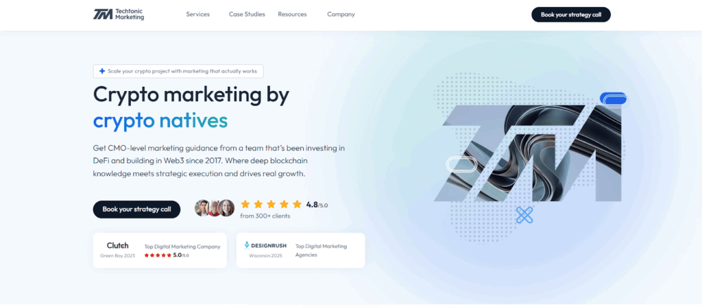Click the blue cross-shaped bandage icon

click(x=524, y=215)
